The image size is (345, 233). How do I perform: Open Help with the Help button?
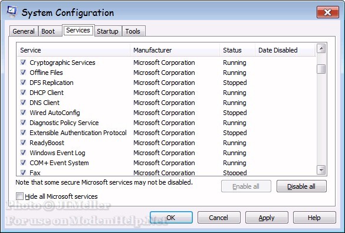(x=314, y=218)
